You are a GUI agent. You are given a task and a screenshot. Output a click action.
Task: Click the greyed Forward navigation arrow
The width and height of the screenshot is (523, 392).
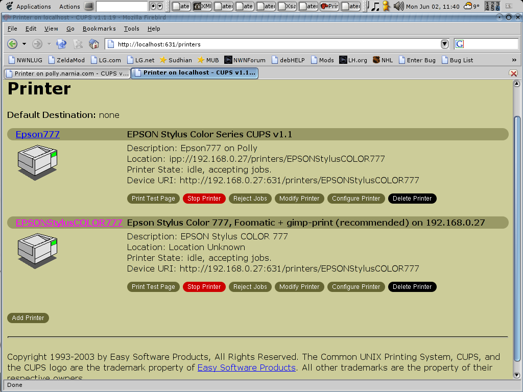pos(37,44)
